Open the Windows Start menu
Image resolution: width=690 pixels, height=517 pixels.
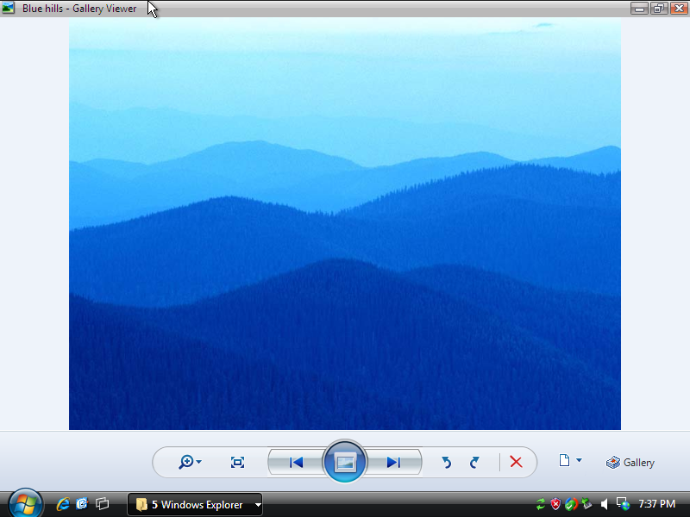25,503
